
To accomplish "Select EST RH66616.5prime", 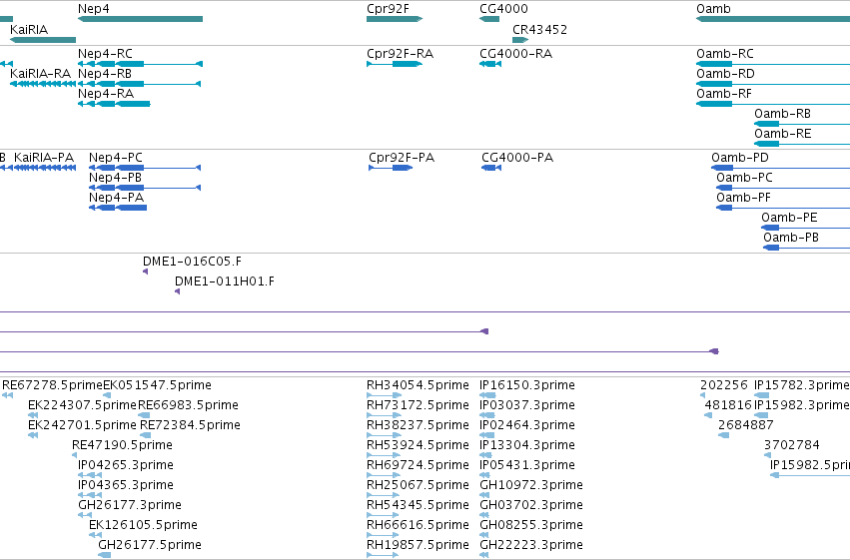I will [384, 535].
